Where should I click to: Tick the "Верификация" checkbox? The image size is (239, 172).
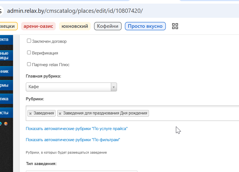point(29,53)
